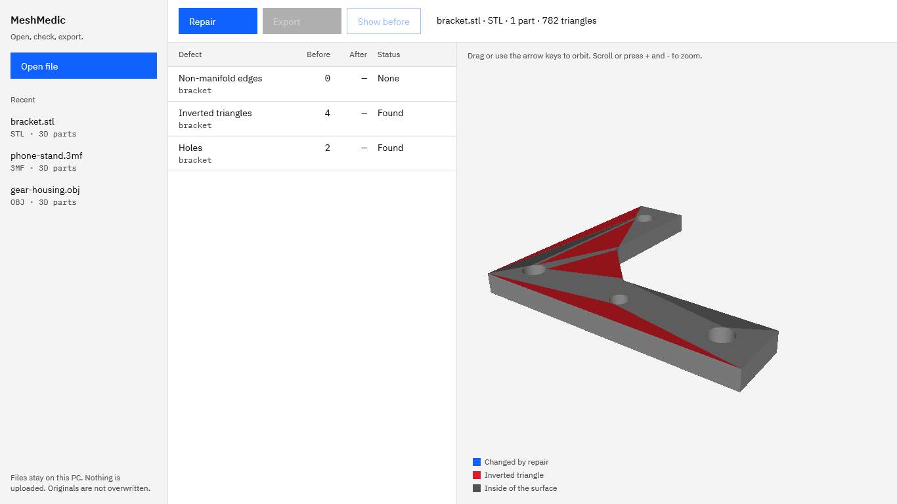Viewport: 897px width, 504px height.
Task: Select the Non-manifold edges defect name
Action: [x=220, y=78]
